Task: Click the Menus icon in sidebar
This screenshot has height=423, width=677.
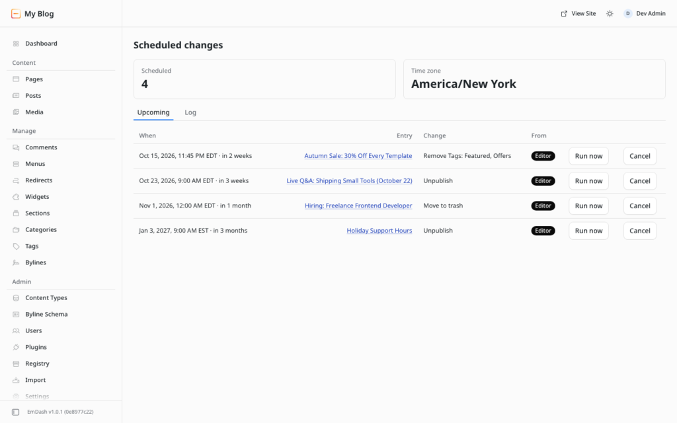Action: [x=16, y=164]
